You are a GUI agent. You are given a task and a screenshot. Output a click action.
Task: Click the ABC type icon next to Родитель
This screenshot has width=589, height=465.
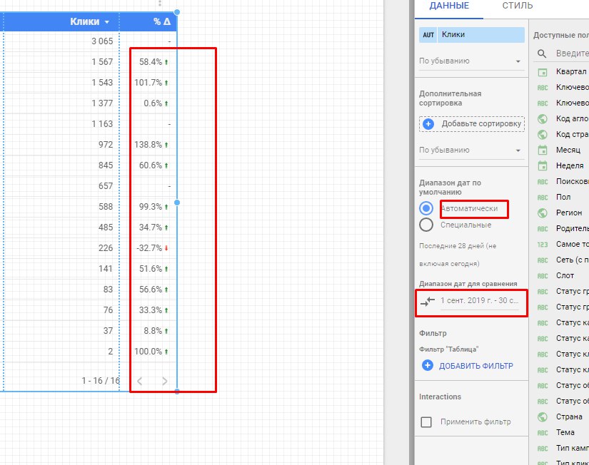coord(543,229)
